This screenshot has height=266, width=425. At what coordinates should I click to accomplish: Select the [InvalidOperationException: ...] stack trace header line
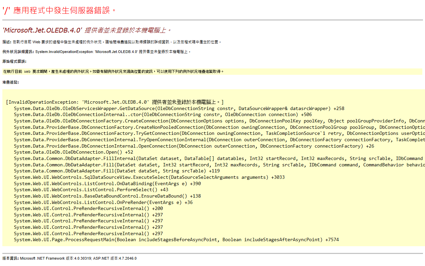click(115, 102)
